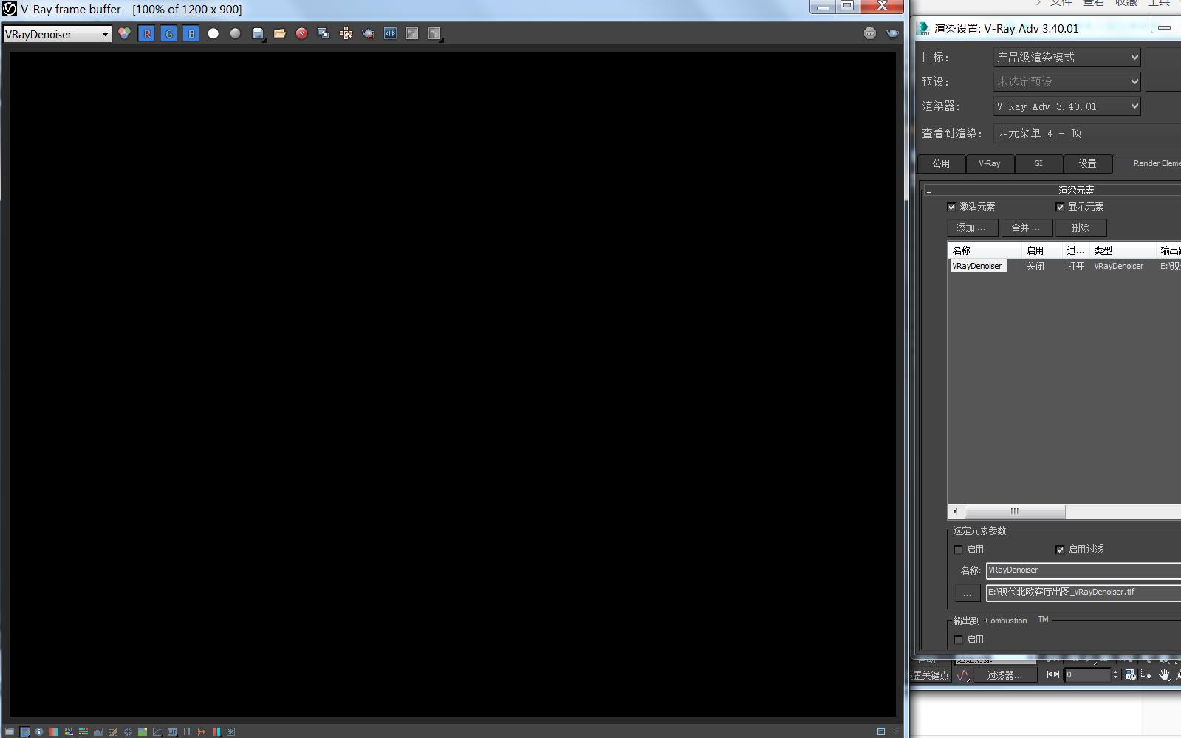Open the 渲染器 V-Ray Adv dropdown
1181x738 pixels.
click(1067, 106)
